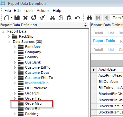The image size is (123, 117).
Task: Click the Cut scissors icon
Action: click(52, 18)
